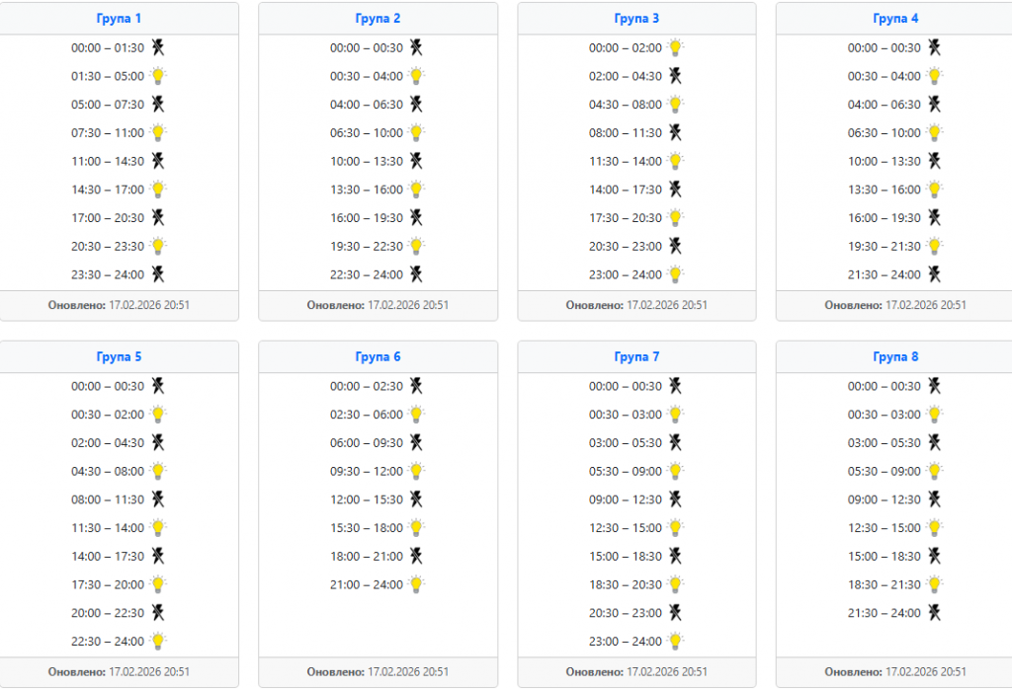Click light bulb for Група 6 21:00 – 24:00
Screen dimensions: 1012x689
pos(417,584)
